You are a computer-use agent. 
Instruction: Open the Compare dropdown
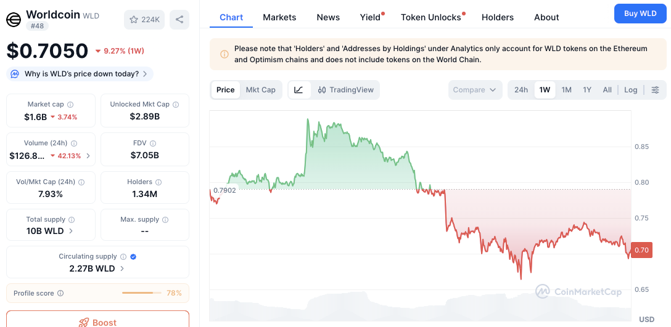474,90
